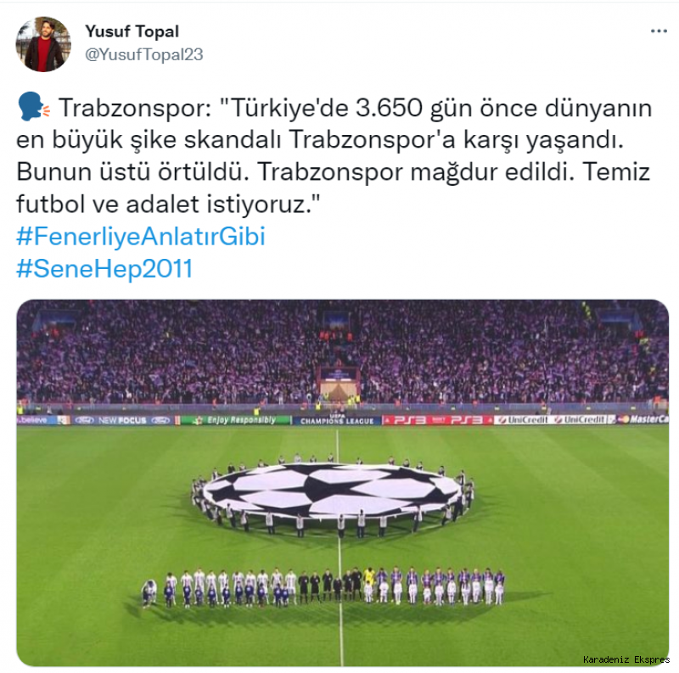Click Yusuf Topal's profile avatar picture
Viewport: 679px width, 673px height.
(x=43, y=44)
